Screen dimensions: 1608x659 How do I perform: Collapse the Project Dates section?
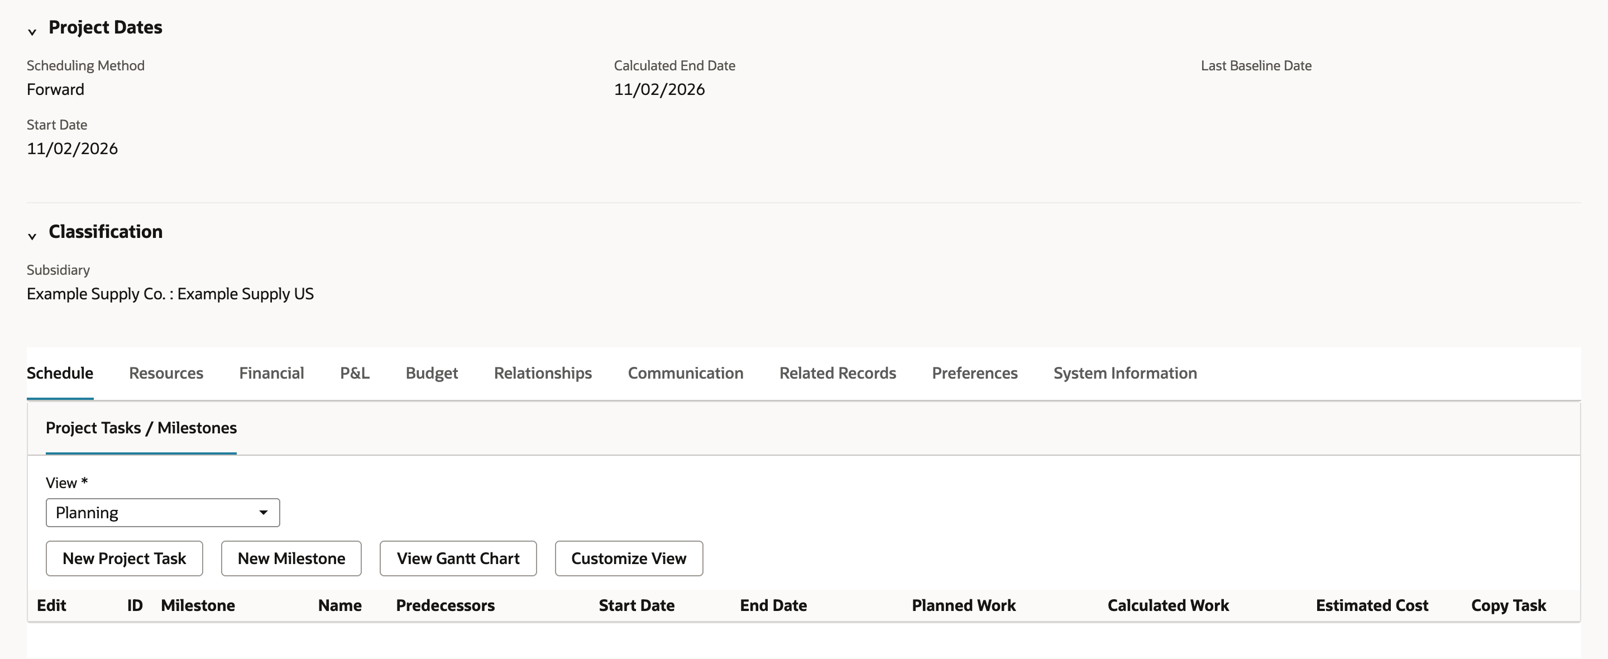(x=32, y=31)
